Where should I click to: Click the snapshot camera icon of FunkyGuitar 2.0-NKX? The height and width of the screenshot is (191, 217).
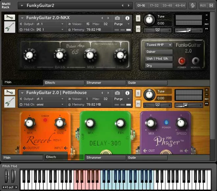(117, 18)
